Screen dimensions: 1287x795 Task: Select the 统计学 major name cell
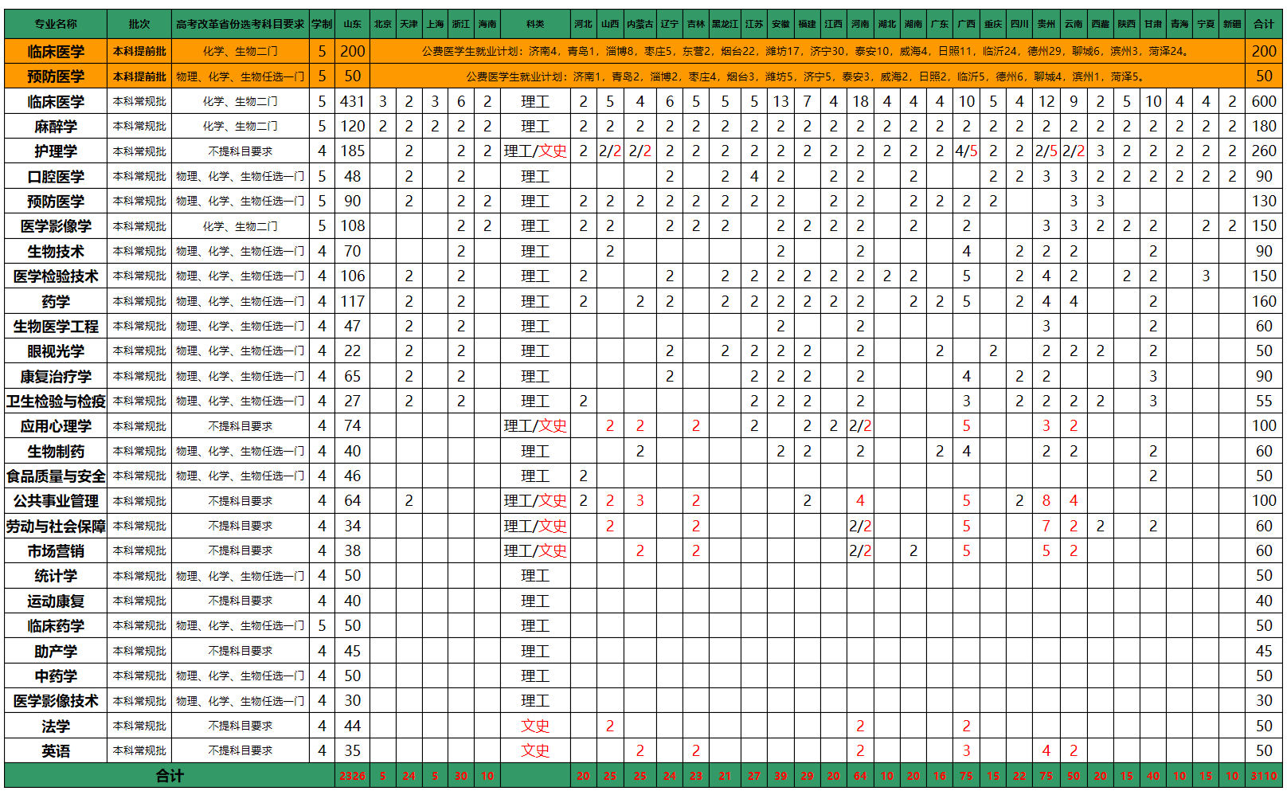(x=56, y=575)
